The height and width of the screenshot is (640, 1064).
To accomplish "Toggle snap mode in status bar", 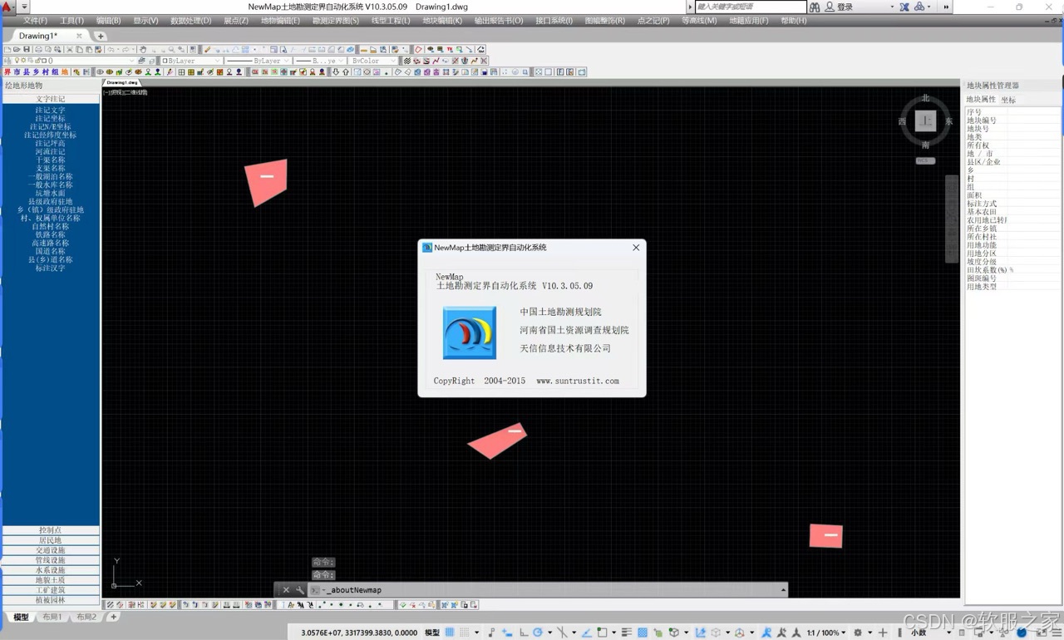I will [x=464, y=633].
